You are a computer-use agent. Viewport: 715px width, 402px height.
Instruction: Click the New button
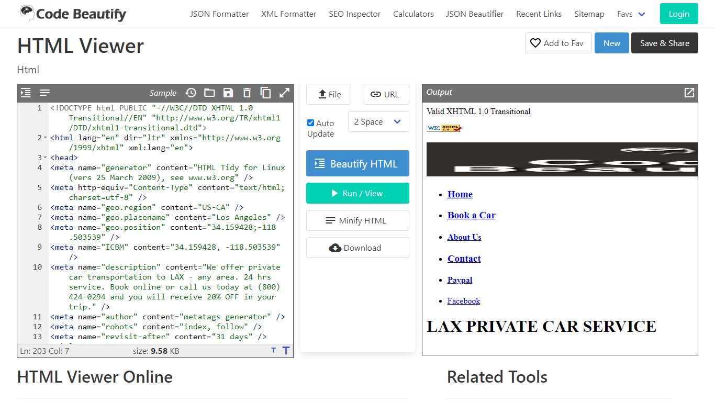(x=611, y=43)
